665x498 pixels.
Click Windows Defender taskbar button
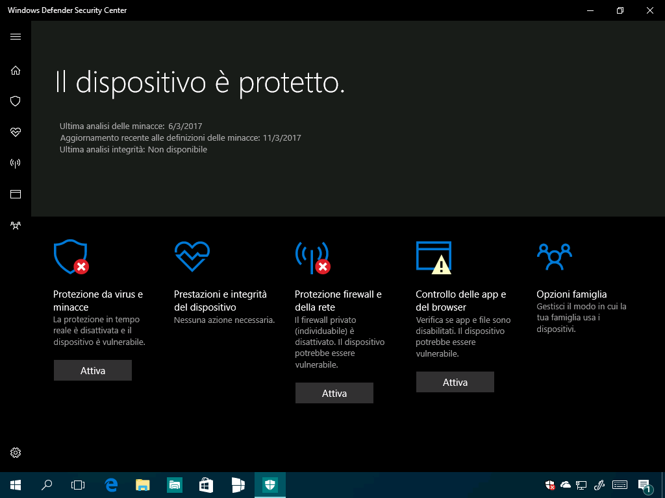tap(270, 485)
